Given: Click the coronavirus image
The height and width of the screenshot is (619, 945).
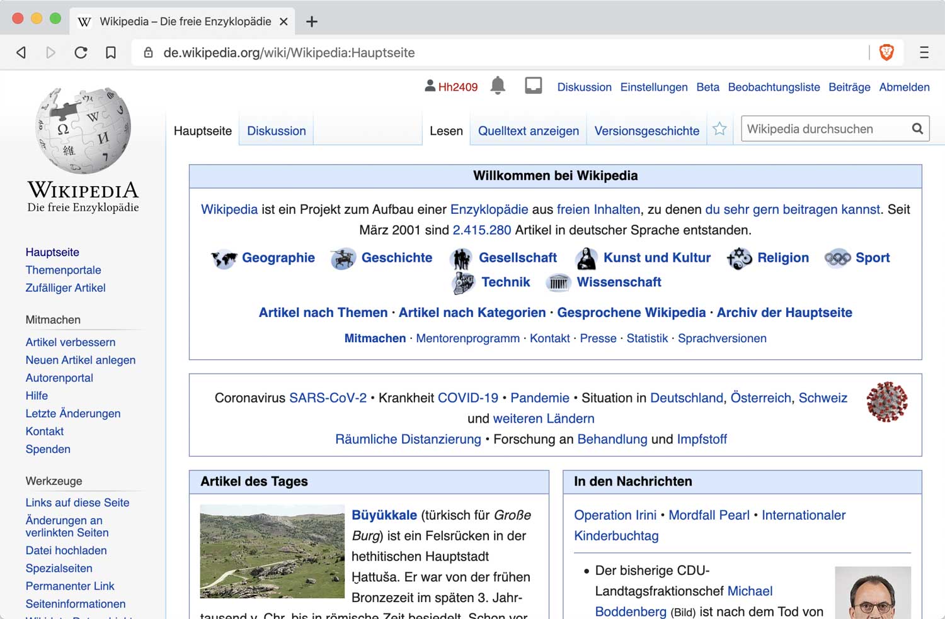Looking at the screenshot, I should [x=887, y=401].
